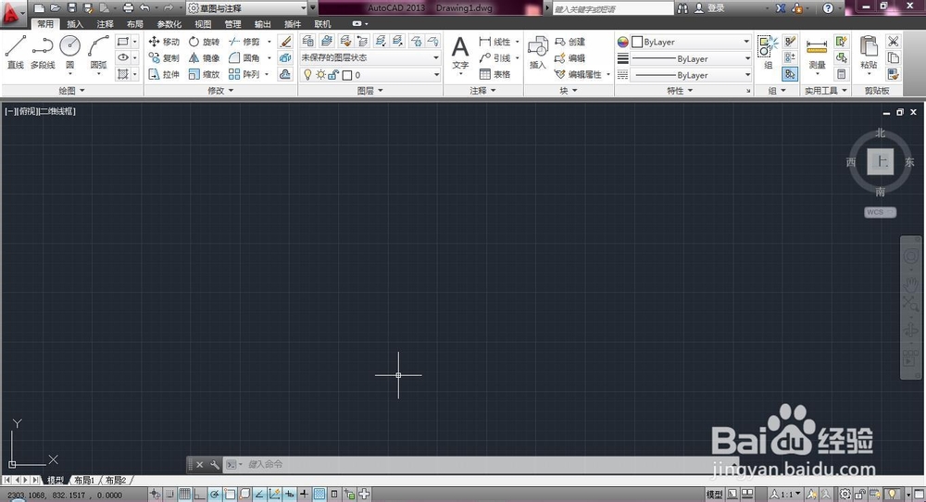The width and height of the screenshot is (926, 502).
Task: Click the Mirror (镜像) tool
Action: (204, 57)
